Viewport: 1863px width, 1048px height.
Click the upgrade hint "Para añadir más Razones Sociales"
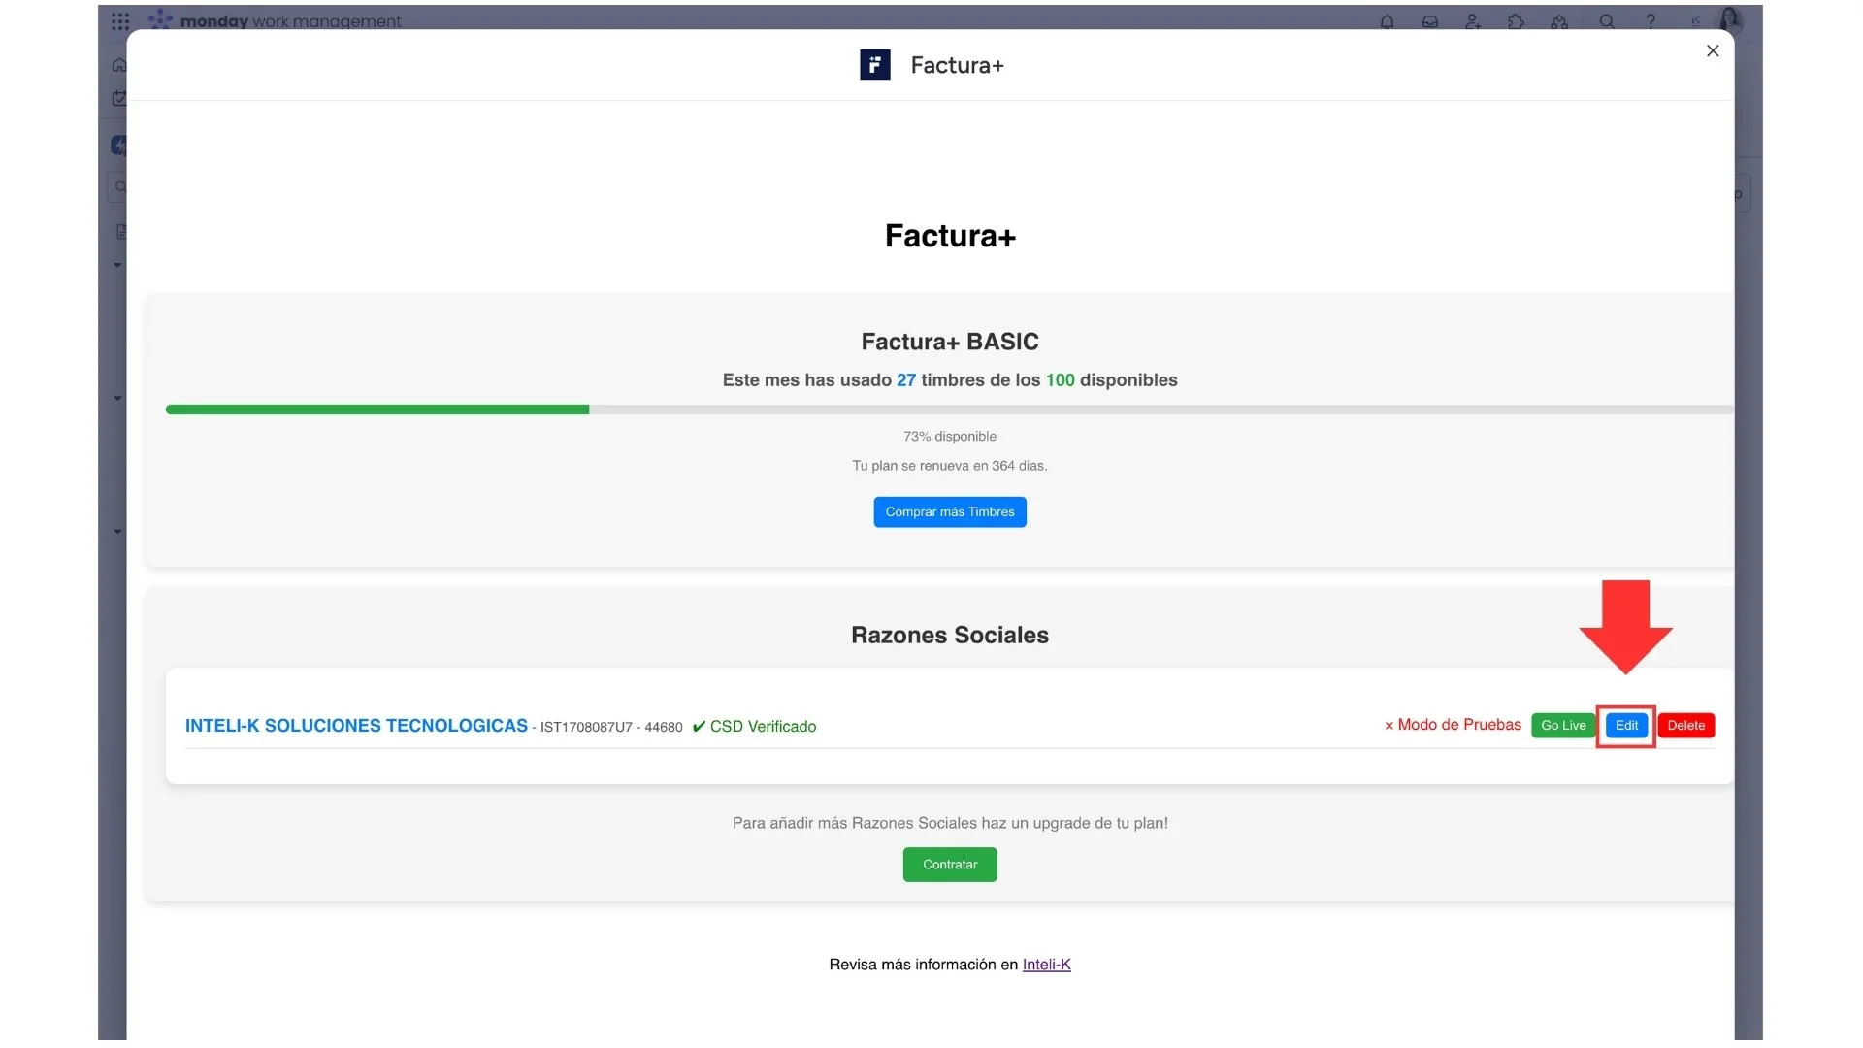(950, 823)
